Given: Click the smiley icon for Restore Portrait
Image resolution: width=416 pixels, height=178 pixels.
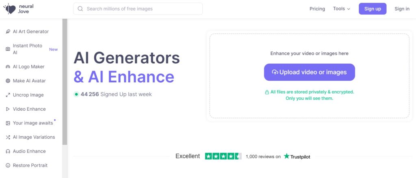Looking at the screenshot, I should tap(8, 165).
